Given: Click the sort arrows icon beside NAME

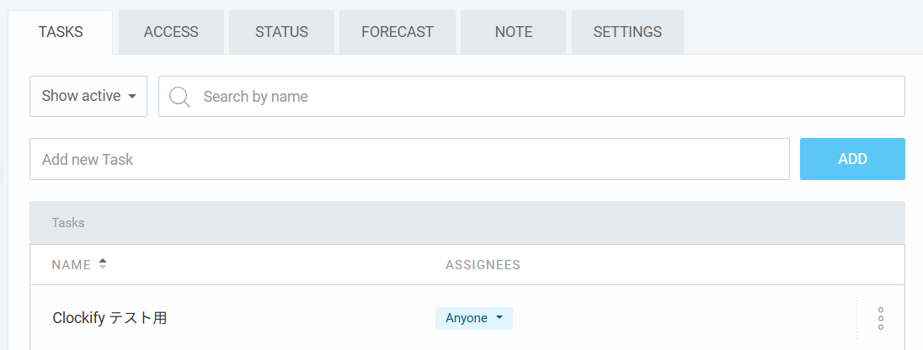Looking at the screenshot, I should (103, 264).
